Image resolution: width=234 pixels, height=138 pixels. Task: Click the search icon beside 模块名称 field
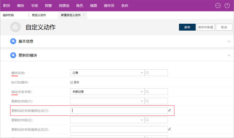click(x=147, y=73)
